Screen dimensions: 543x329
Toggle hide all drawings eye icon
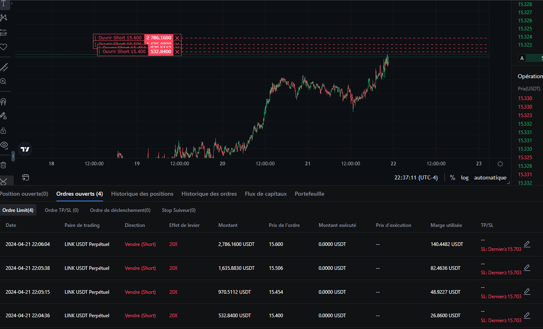[x=4, y=145]
